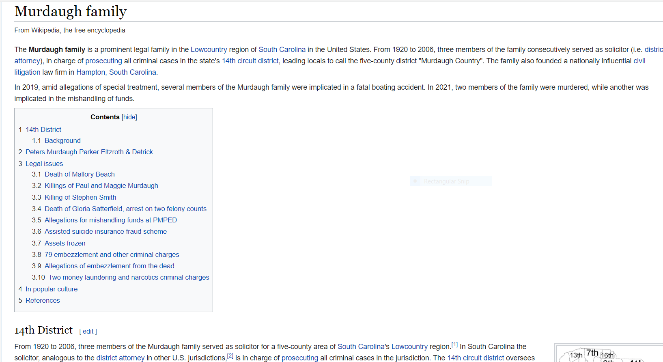The width and height of the screenshot is (663, 362).
Task: Follow 'civil litigation' link in the intro
Action: [x=639, y=61]
